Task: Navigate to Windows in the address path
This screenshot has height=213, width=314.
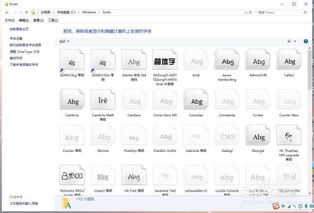Action: pyautogui.click(x=89, y=12)
